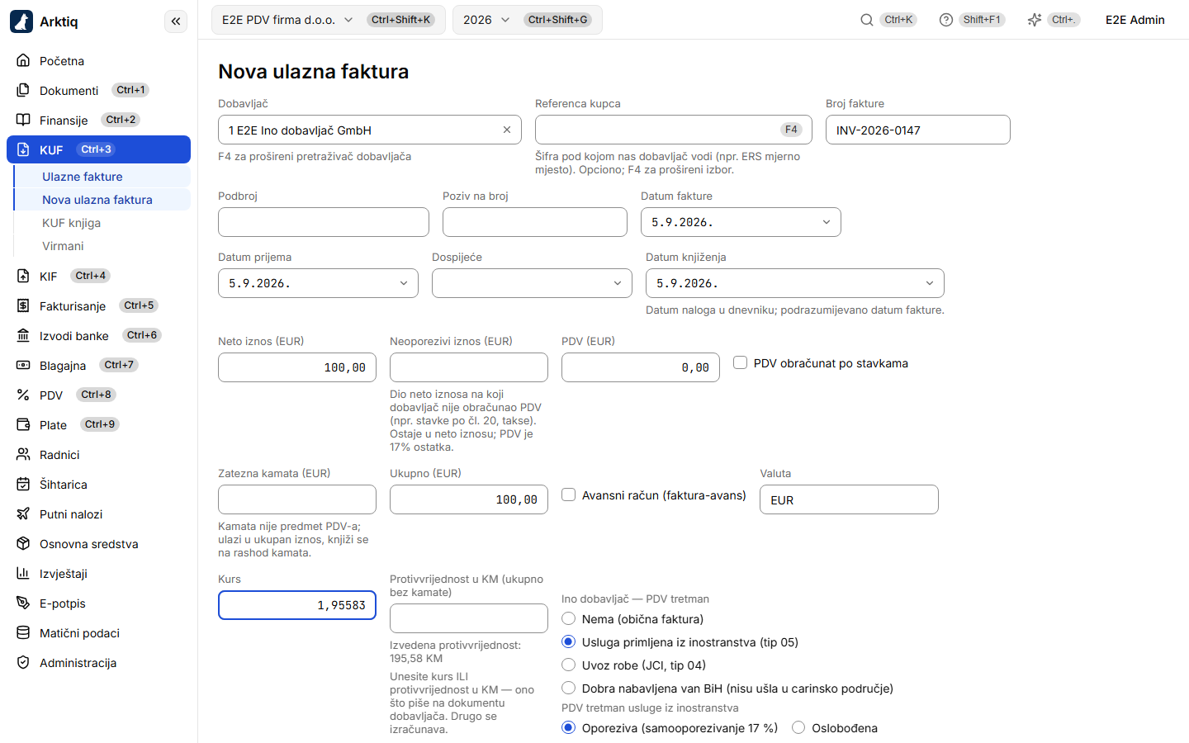The width and height of the screenshot is (1189, 743).
Task: Select Uvoz robe (JCI, tip 04)
Action: coord(569,665)
